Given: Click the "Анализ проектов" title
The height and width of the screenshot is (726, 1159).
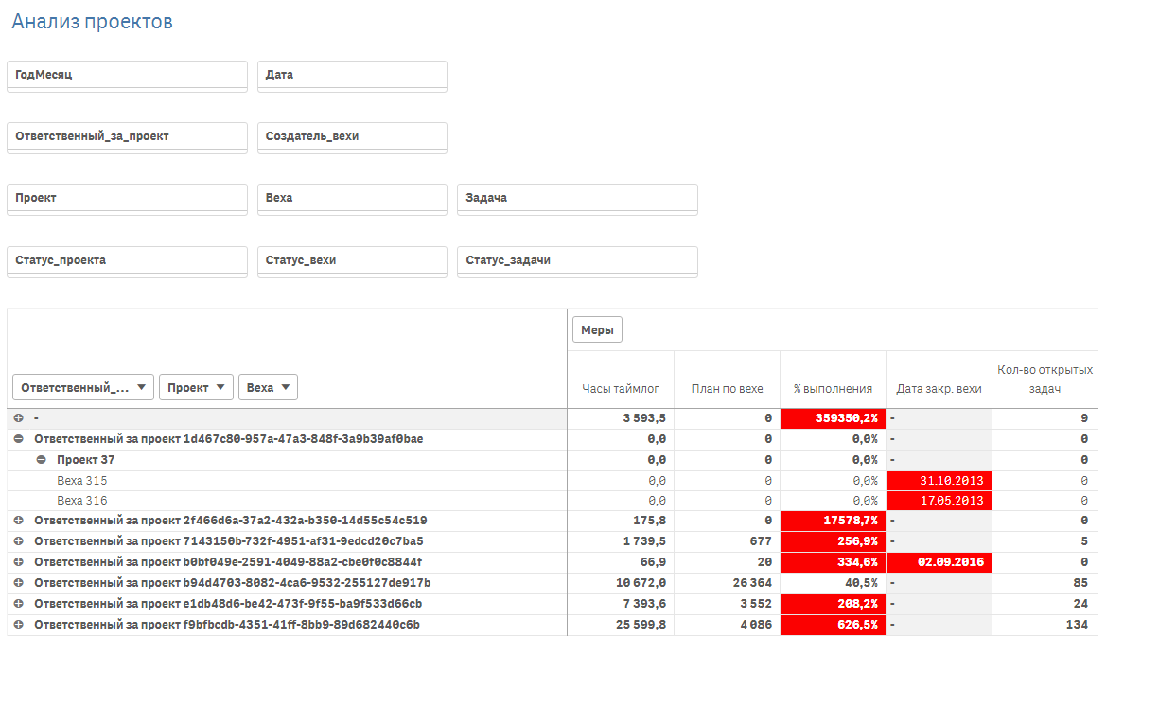Looking at the screenshot, I should (x=91, y=20).
